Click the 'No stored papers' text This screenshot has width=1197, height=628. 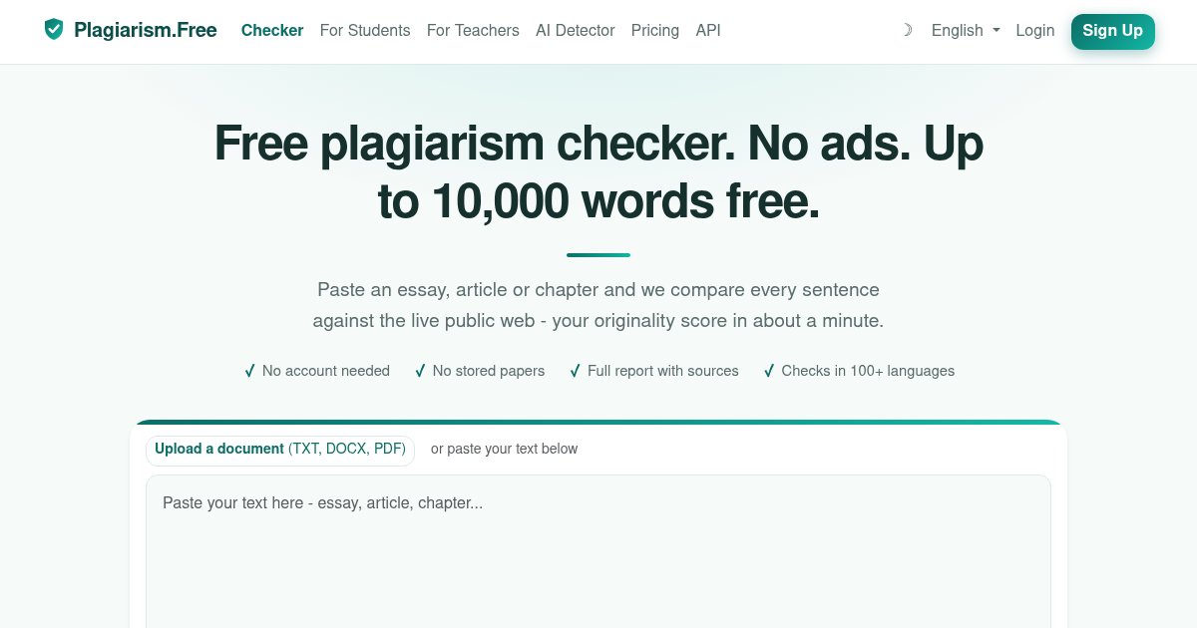coord(489,371)
